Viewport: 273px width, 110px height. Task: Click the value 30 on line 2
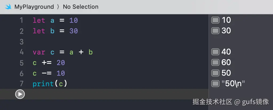[74, 31]
